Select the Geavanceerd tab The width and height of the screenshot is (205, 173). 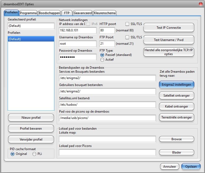[x=83, y=13]
